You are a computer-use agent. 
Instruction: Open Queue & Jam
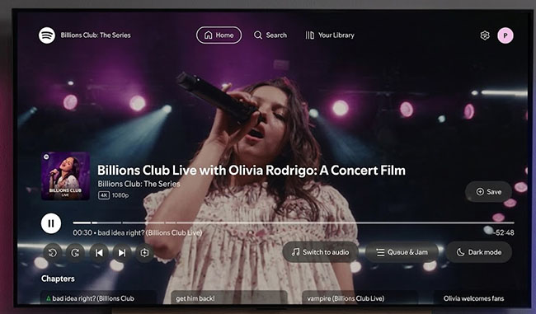pos(402,252)
